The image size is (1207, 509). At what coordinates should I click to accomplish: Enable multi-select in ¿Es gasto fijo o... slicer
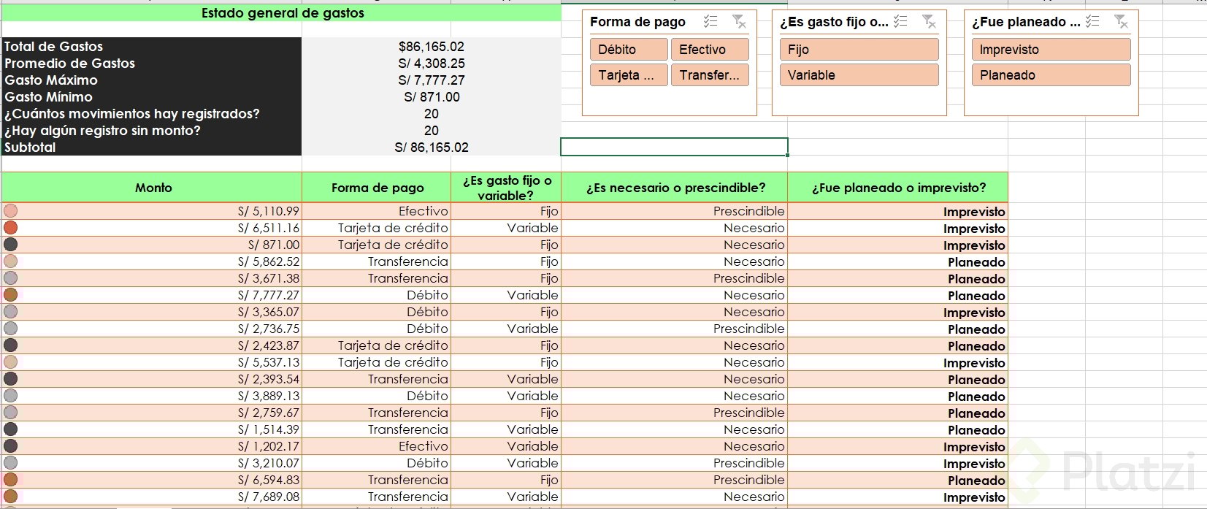(900, 22)
